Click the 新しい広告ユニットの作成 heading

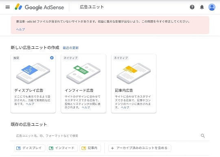coord(35,48)
